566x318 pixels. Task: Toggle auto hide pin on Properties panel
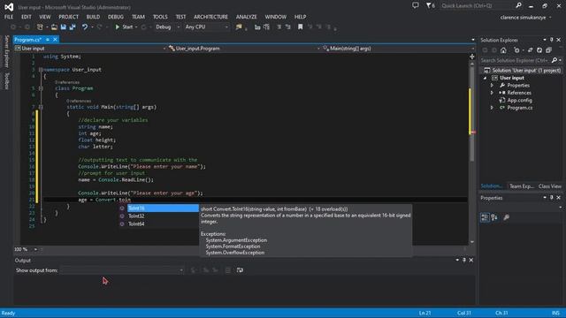[552, 198]
